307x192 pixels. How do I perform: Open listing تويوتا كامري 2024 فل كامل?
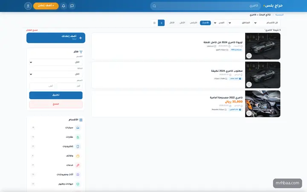[223, 42]
